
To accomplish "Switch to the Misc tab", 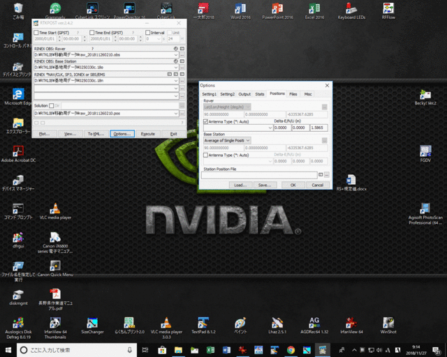I will [308, 94].
